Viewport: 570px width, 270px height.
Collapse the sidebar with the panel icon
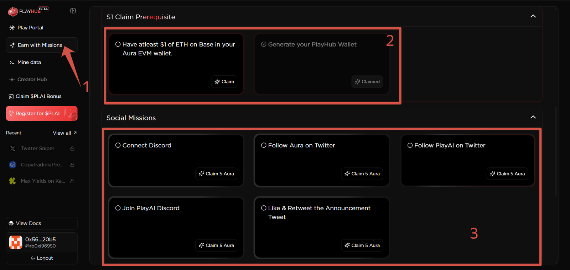click(73, 11)
